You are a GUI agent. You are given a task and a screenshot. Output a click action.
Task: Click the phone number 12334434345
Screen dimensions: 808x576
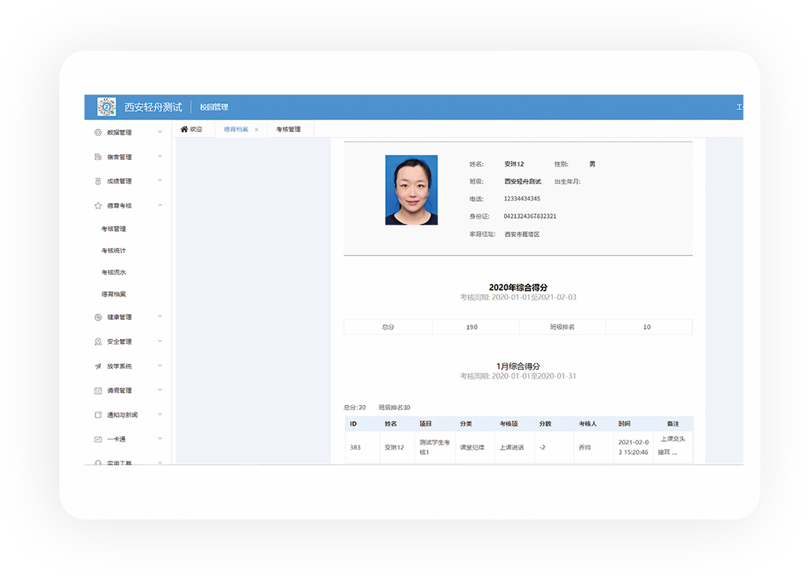tap(522, 199)
